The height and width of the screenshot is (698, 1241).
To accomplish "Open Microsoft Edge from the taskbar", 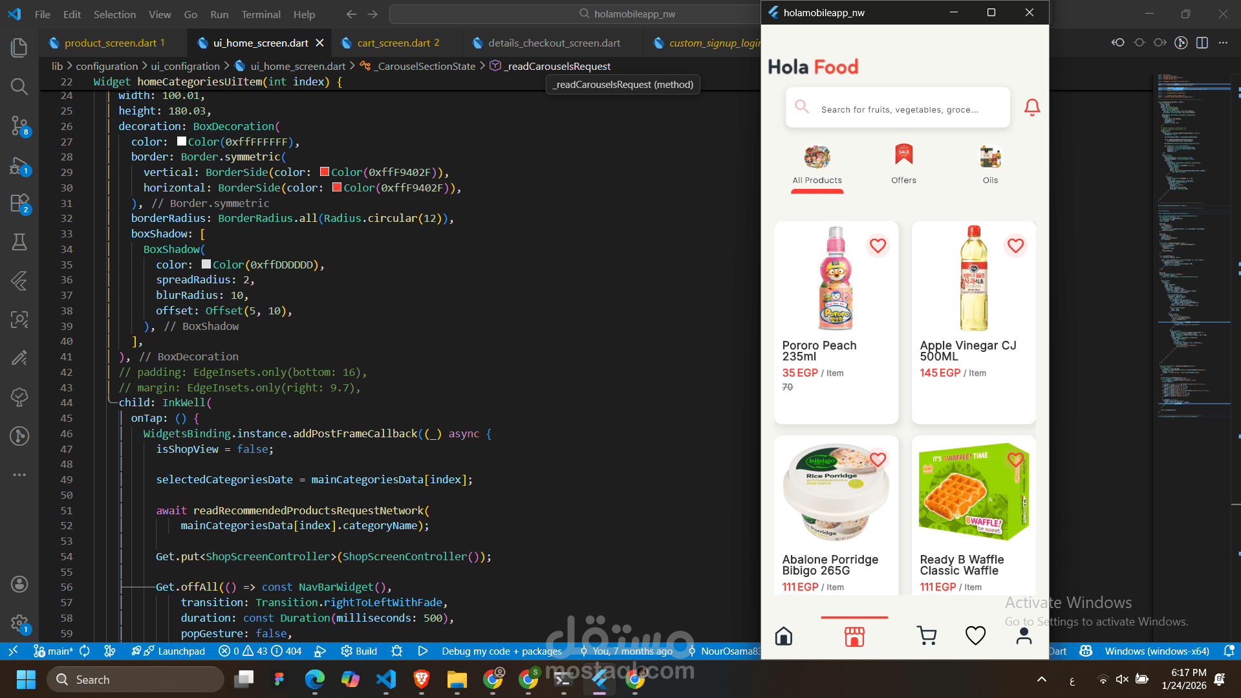I will coord(315,679).
